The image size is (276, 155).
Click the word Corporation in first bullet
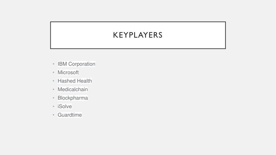(82, 64)
